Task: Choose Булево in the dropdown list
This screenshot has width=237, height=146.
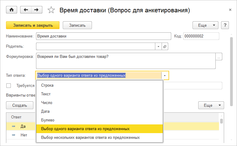Action: (48, 120)
